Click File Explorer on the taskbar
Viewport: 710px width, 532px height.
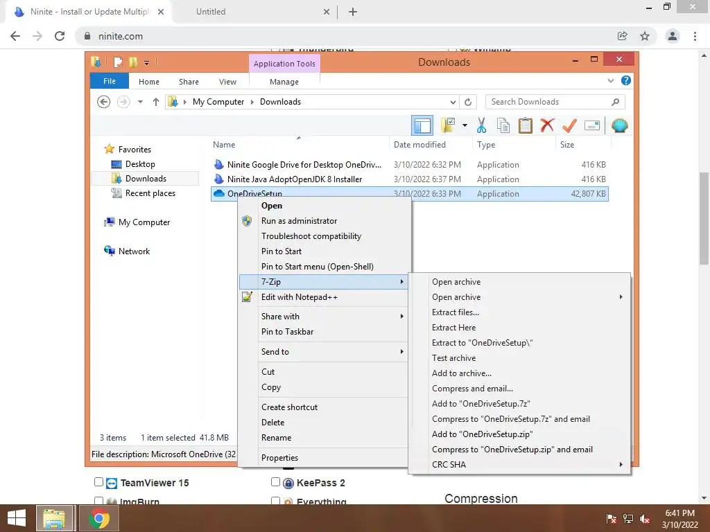[x=54, y=518]
